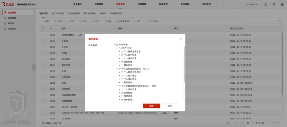The width and height of the screenshot is (287, 127).
Task: Expand the 特征库 sidebar chevron
Action: pos(31,23)
